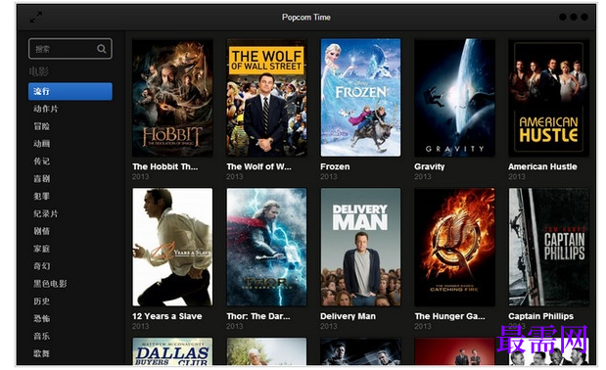Click the "The Hunger Ga..." title

(449, 316)
